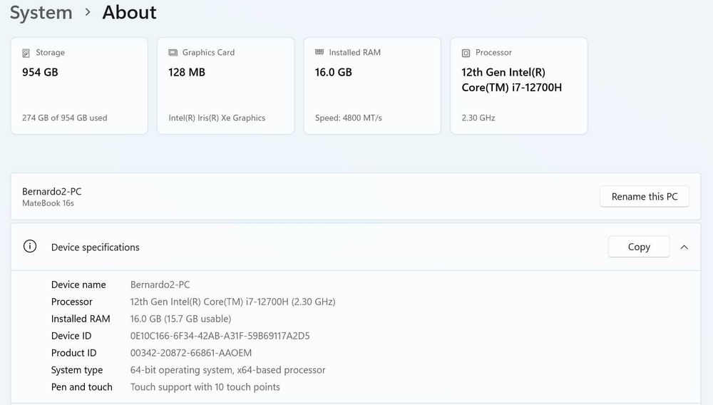Image resolution: width=713 pixels, height=405 pixels.
Task: Open the Graphics Card 128 MB card
Action: 225,86
